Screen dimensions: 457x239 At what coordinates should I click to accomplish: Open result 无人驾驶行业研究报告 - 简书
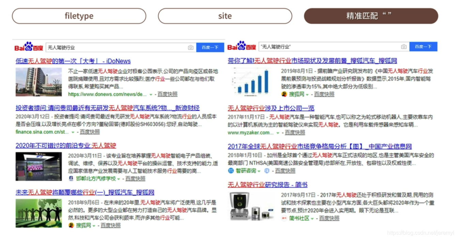click(268, 185)
